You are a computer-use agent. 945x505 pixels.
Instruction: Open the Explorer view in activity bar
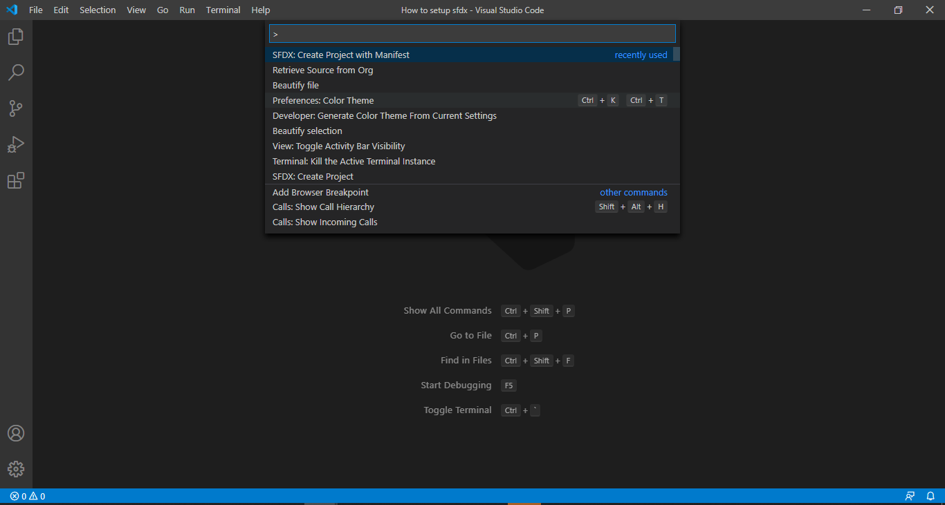pyautogui.click(x=16, y=37)
